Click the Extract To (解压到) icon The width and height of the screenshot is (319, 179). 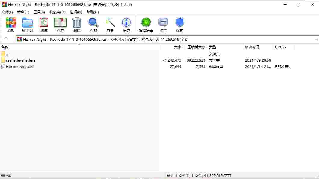coord(27,25)
